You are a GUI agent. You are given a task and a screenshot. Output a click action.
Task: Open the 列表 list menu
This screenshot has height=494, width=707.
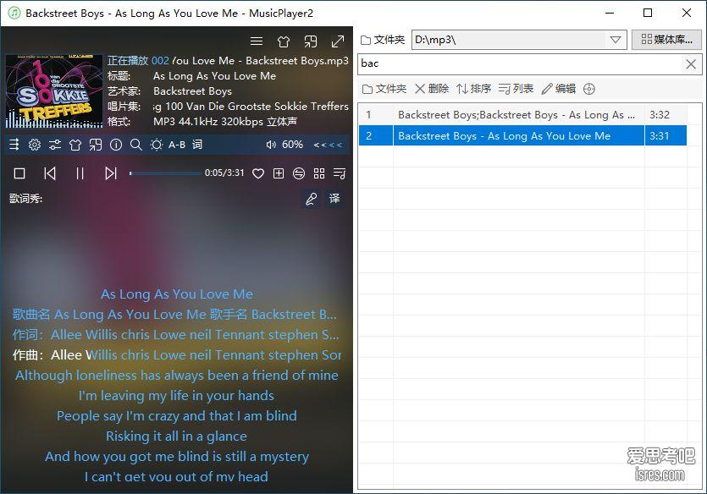pyautogui.click(x=516, y=89)
